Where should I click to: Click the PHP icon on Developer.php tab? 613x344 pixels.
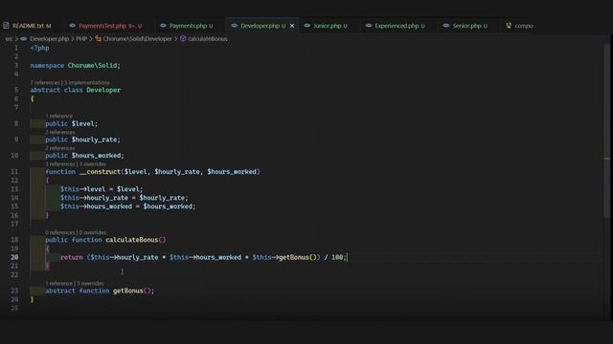(234, 26)
